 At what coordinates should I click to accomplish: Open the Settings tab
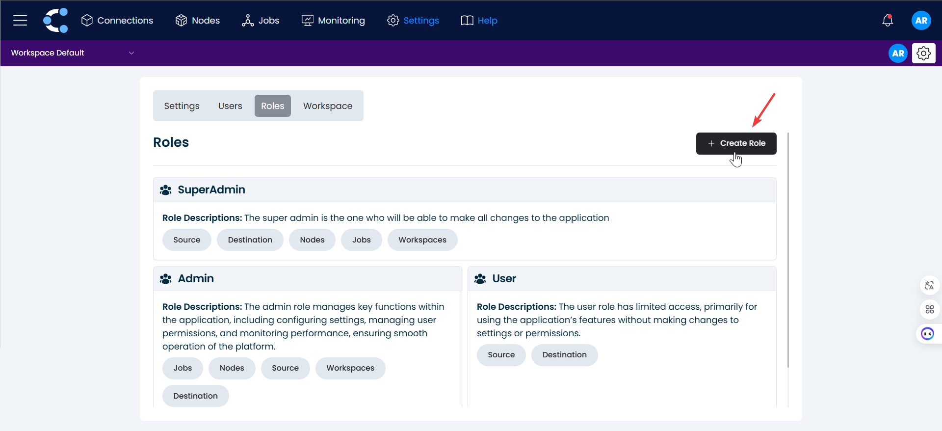coord(182,106)
